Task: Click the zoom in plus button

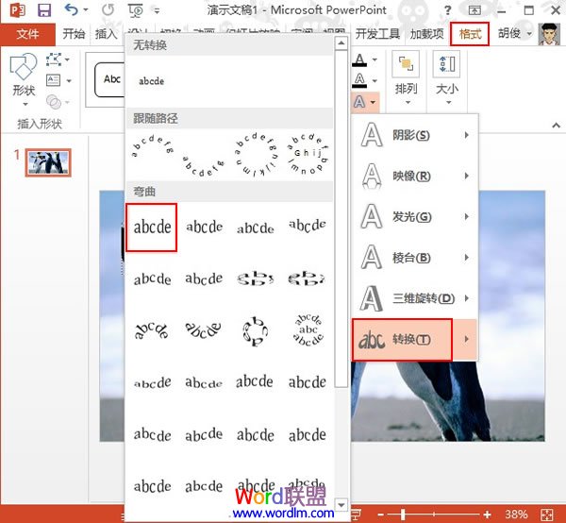Action: pyautogui.click(x=488, y=515)
